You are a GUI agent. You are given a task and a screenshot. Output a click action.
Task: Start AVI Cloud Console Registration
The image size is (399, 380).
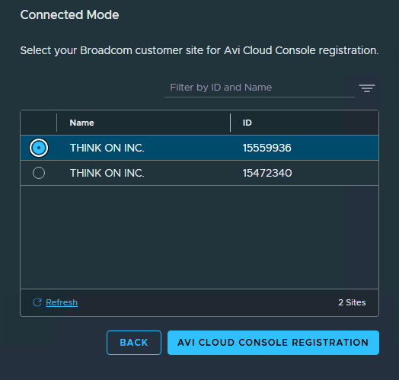click(273, 343)
